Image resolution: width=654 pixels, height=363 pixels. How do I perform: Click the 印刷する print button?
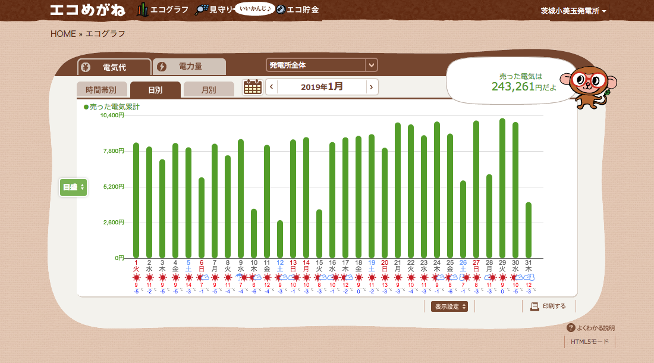click(x=549, y=306)
